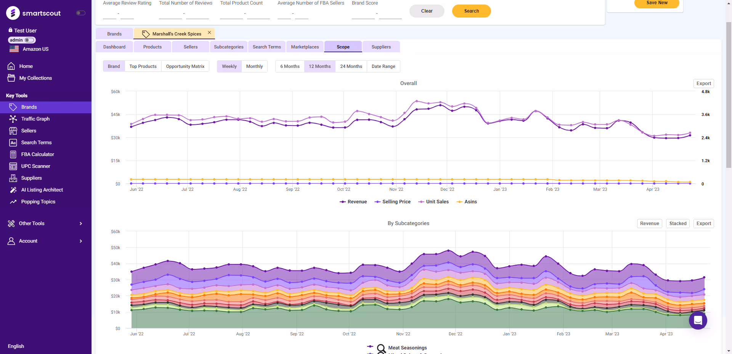Choose the Date Range option
Screen dimensions: 732x354
(383, 66)
